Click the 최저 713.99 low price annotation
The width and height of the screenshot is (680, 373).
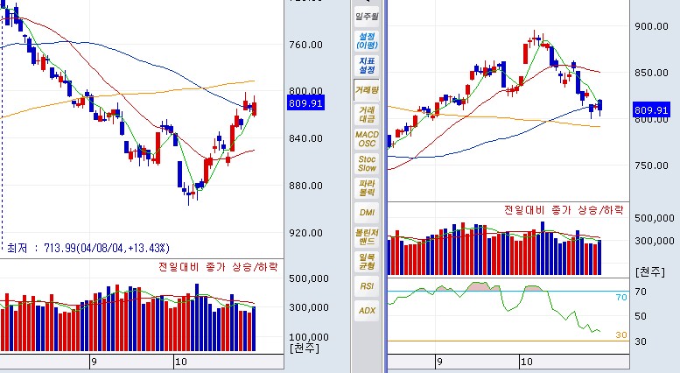coord(88,248)
